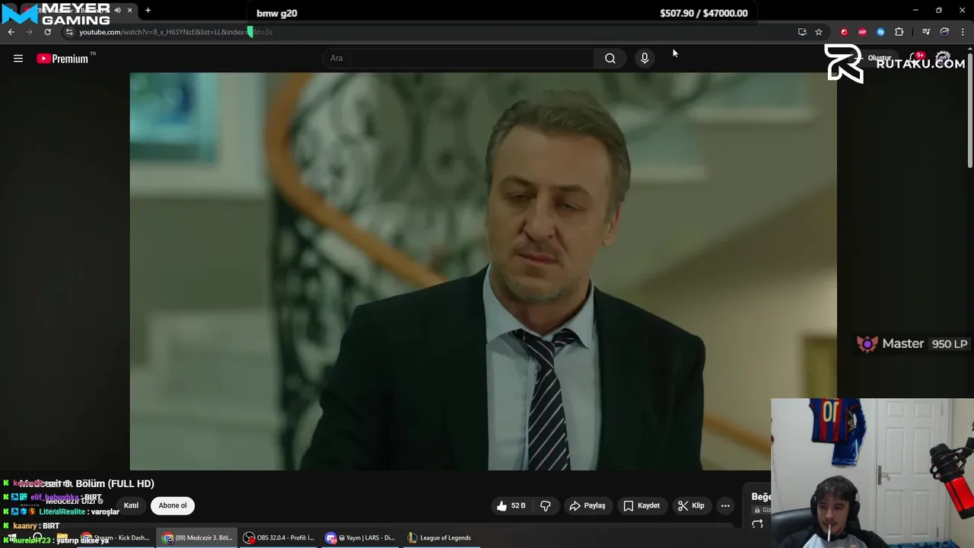Go back using the browser back arrow

click(11, 32)
